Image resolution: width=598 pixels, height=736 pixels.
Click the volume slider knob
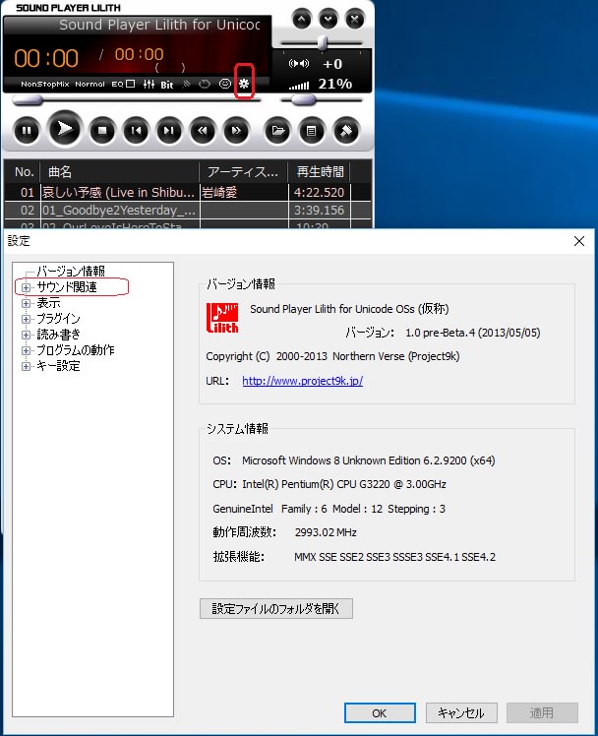(304, 99)
